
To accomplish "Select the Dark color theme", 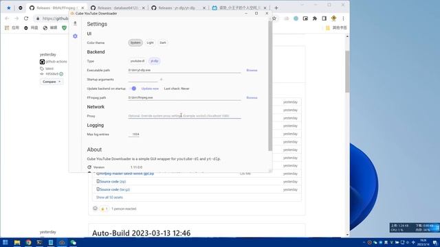I will [163, 43].
